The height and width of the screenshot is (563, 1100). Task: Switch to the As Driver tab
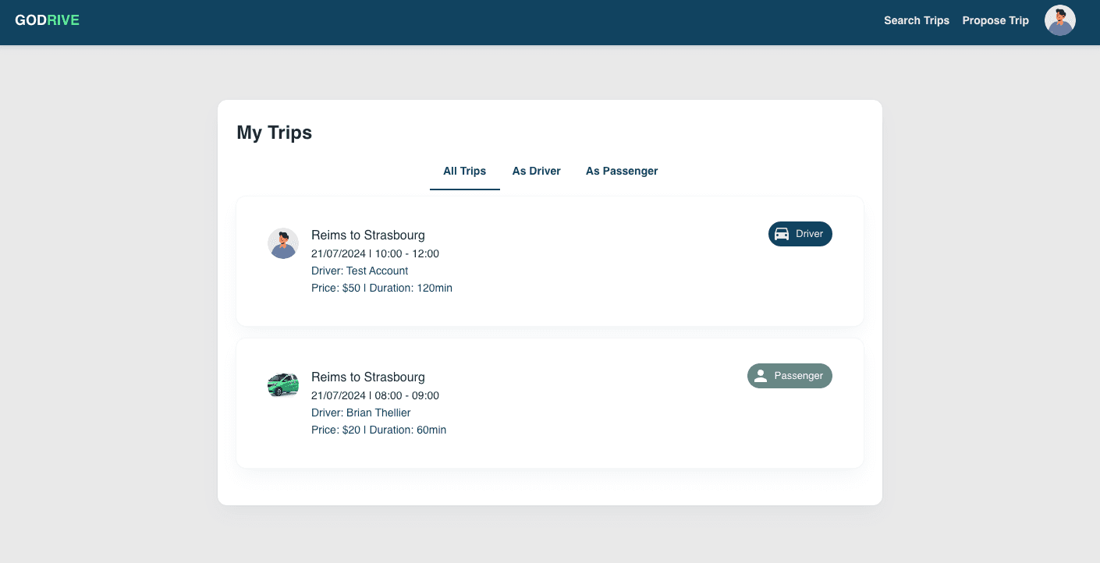pyautogui.click(x=536, y=172)
